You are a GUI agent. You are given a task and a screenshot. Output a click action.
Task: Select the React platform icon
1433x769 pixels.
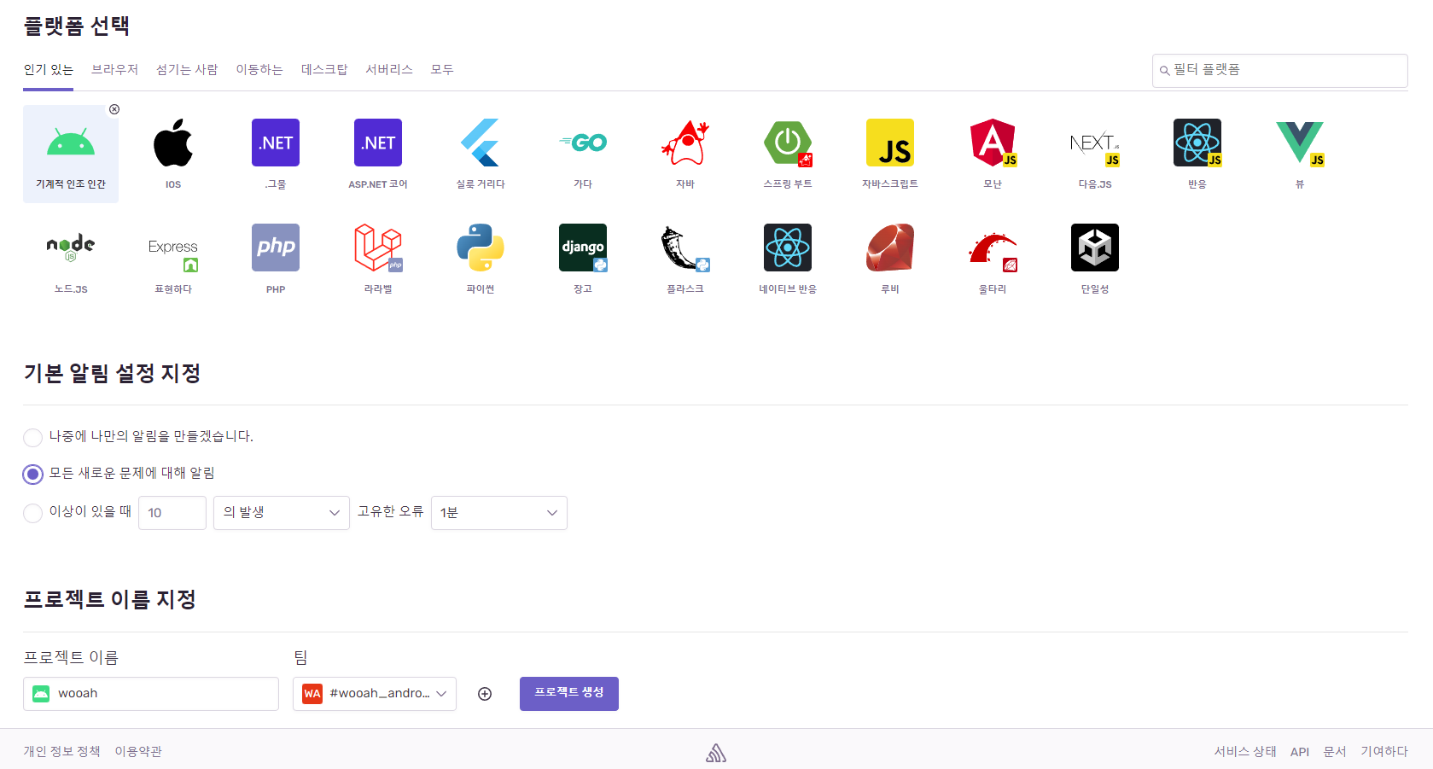tap(1197, 143)
